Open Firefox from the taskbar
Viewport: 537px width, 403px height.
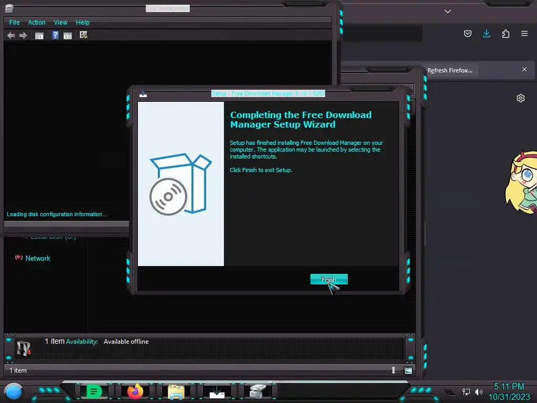tap(135, 391)
